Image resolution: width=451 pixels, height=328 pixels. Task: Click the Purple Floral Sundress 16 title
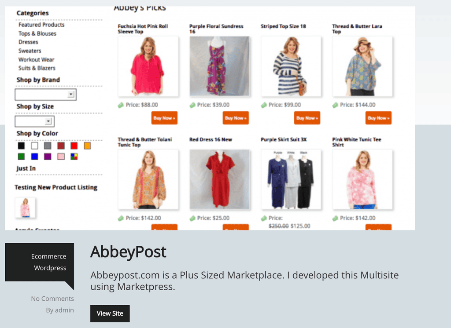(216, 29)
